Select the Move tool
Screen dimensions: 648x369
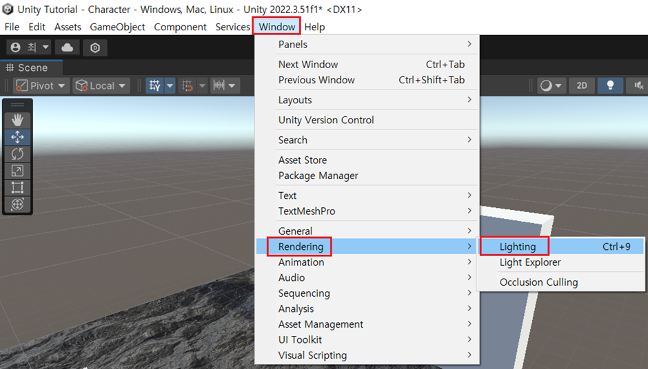(x=17, y=137)
